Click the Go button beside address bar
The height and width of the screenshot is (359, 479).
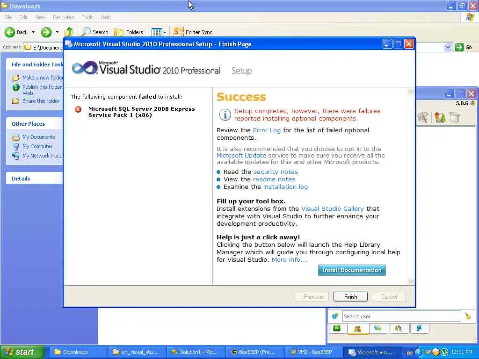(464, 47)
